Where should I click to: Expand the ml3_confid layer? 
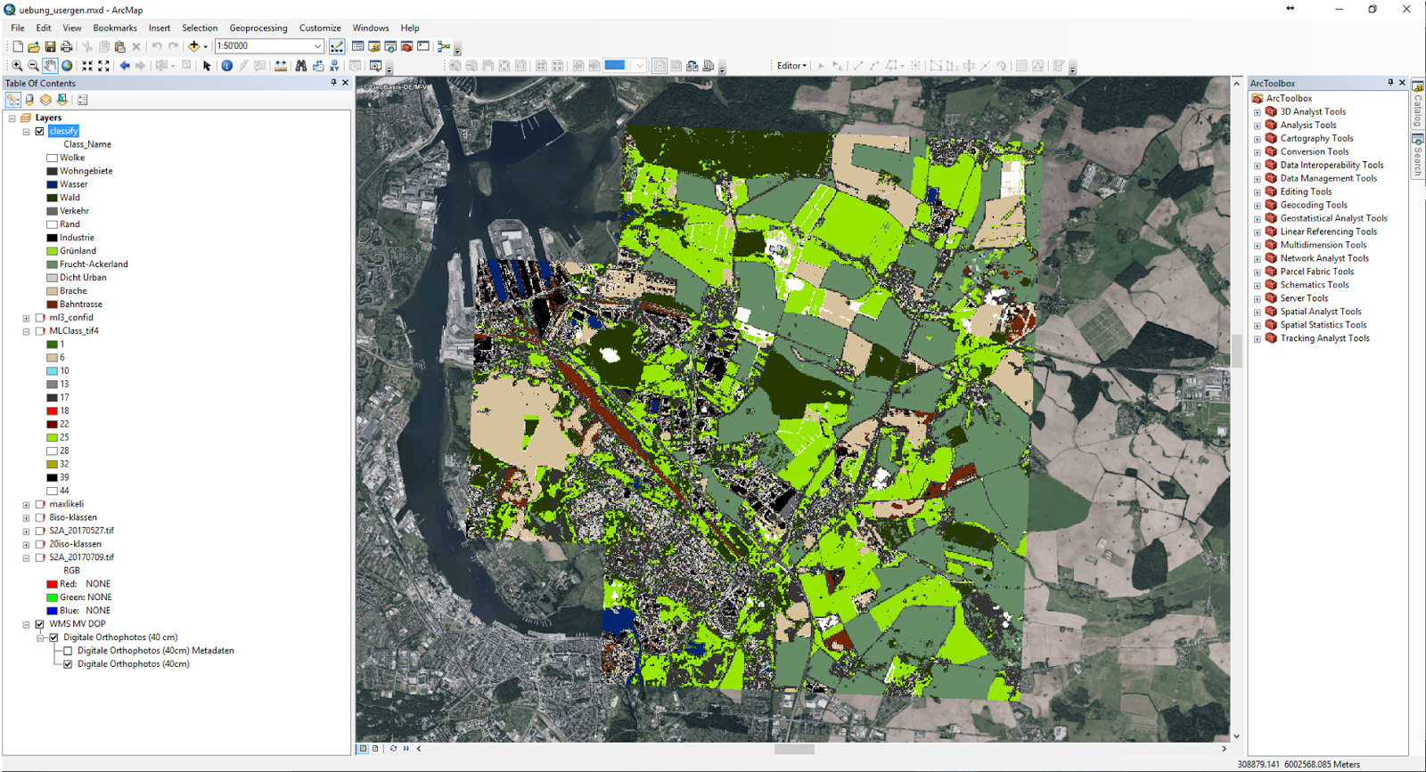[x=26, y=318]
